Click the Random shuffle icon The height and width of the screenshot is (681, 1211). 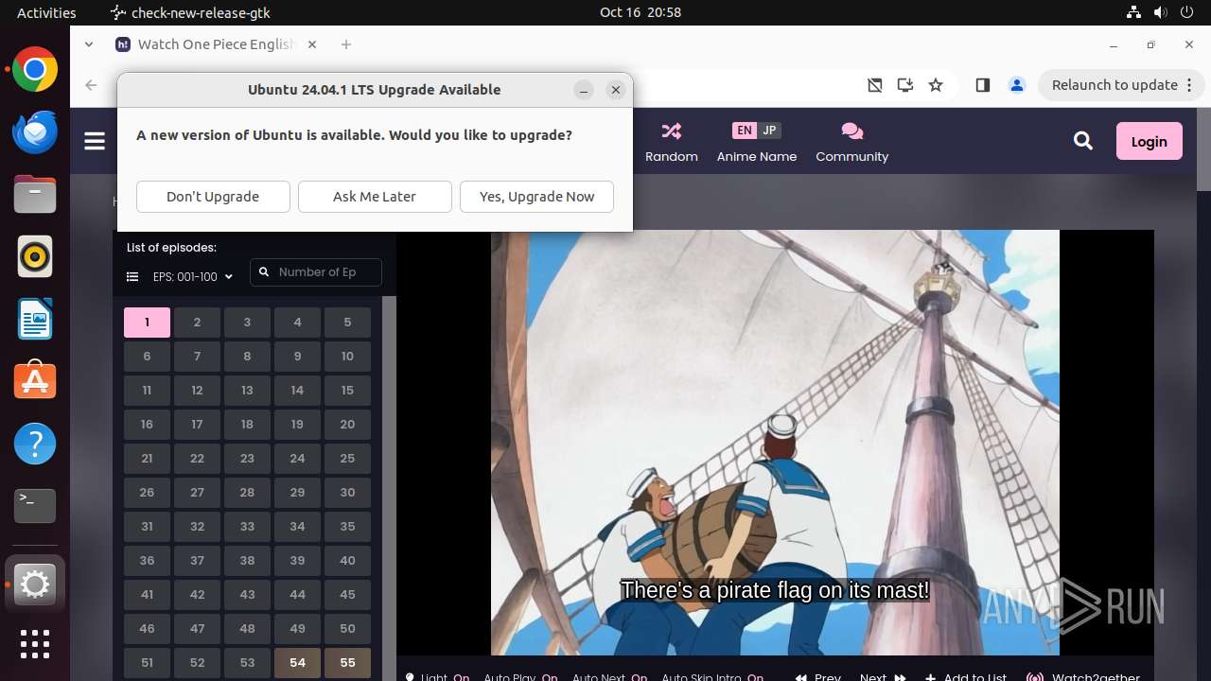coord(672,131)
